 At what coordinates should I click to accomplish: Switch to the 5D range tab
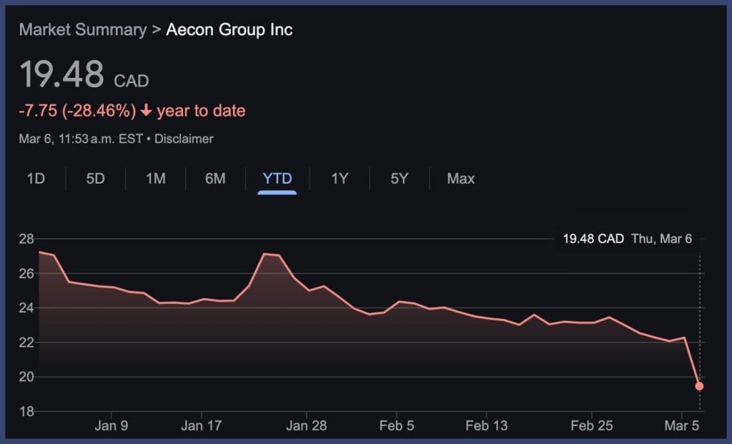coord(95,179)
